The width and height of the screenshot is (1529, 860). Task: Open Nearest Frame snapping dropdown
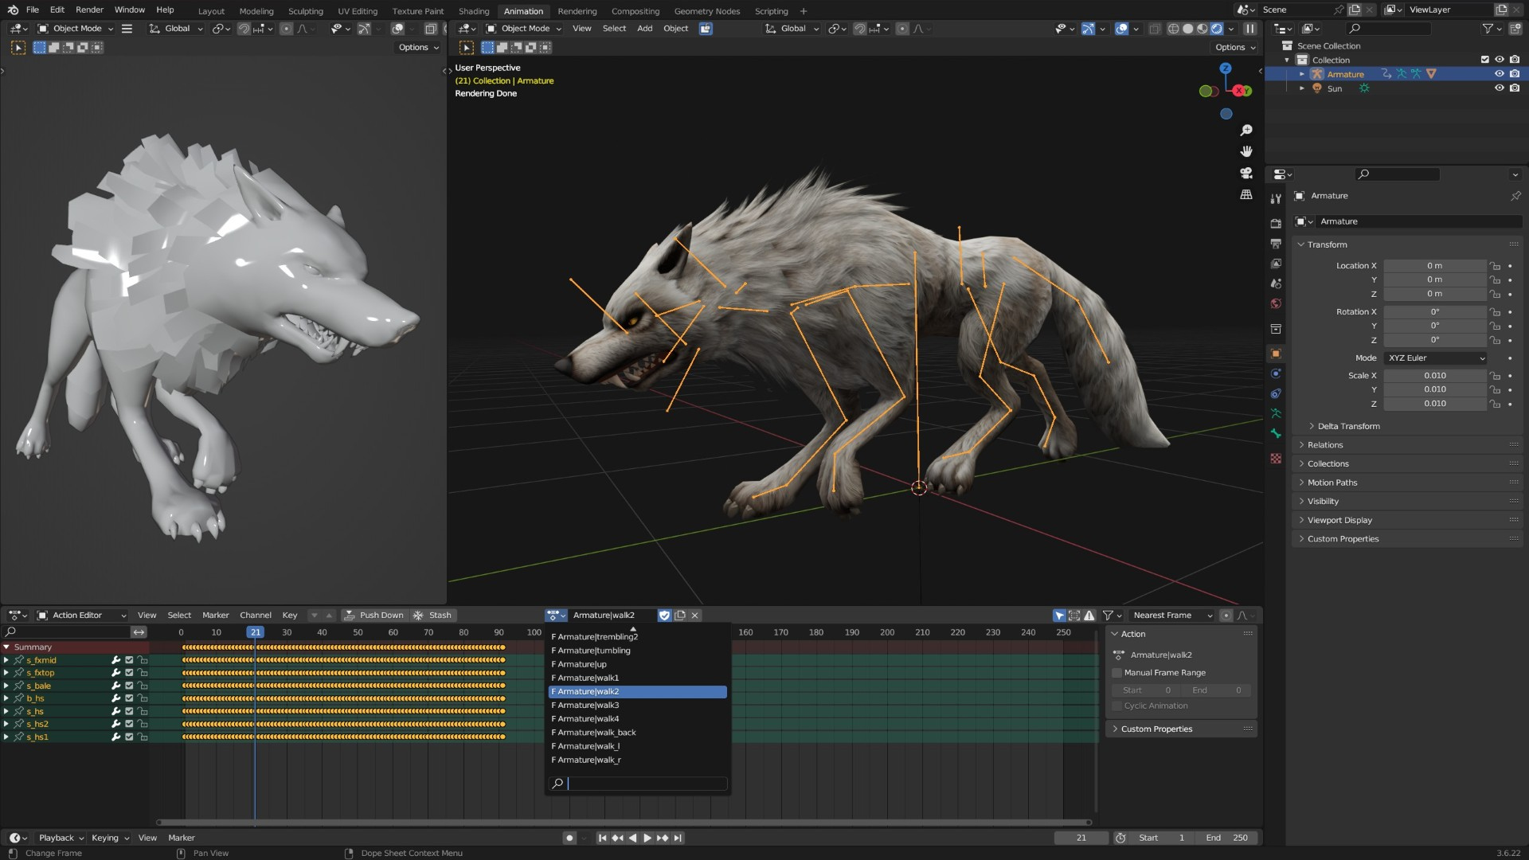(x=1172, y=616)
